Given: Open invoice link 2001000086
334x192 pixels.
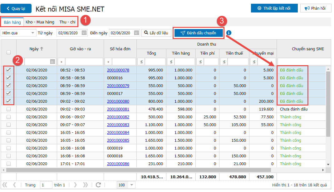Looking at the screenshot, I should pos(118,164).
